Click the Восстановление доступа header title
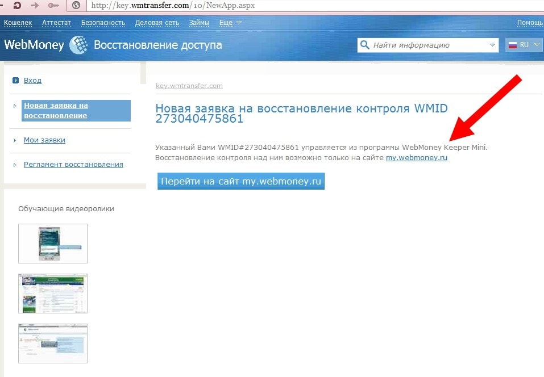This screenshot has height=377, width=544. (158, 45)
